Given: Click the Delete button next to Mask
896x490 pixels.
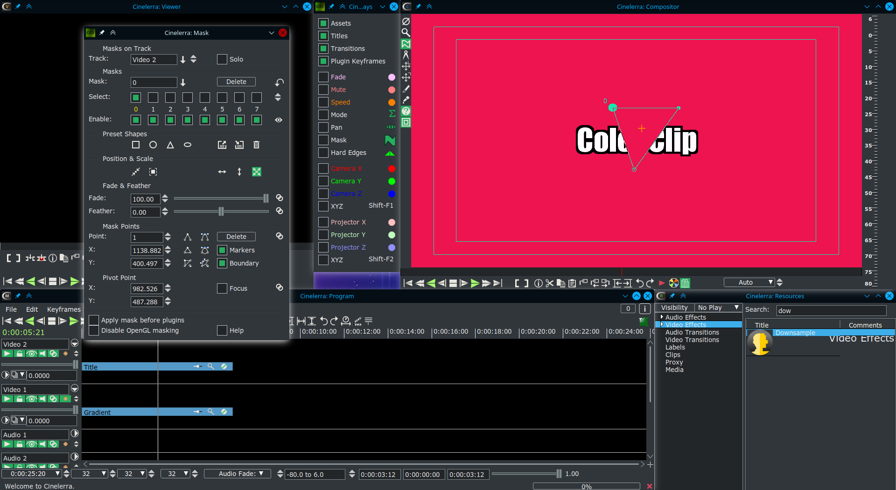Looking at the screenshot, I should [236, 82].
